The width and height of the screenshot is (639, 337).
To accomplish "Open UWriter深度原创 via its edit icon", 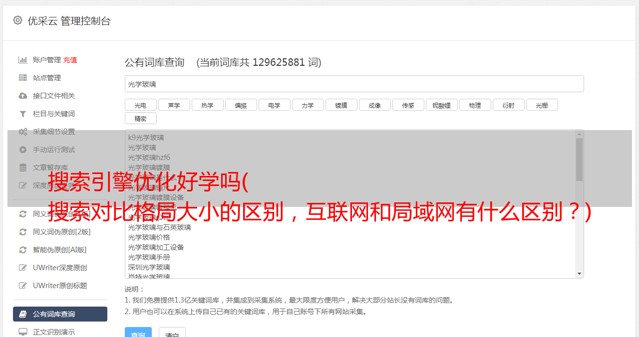I will coord(22,268).
